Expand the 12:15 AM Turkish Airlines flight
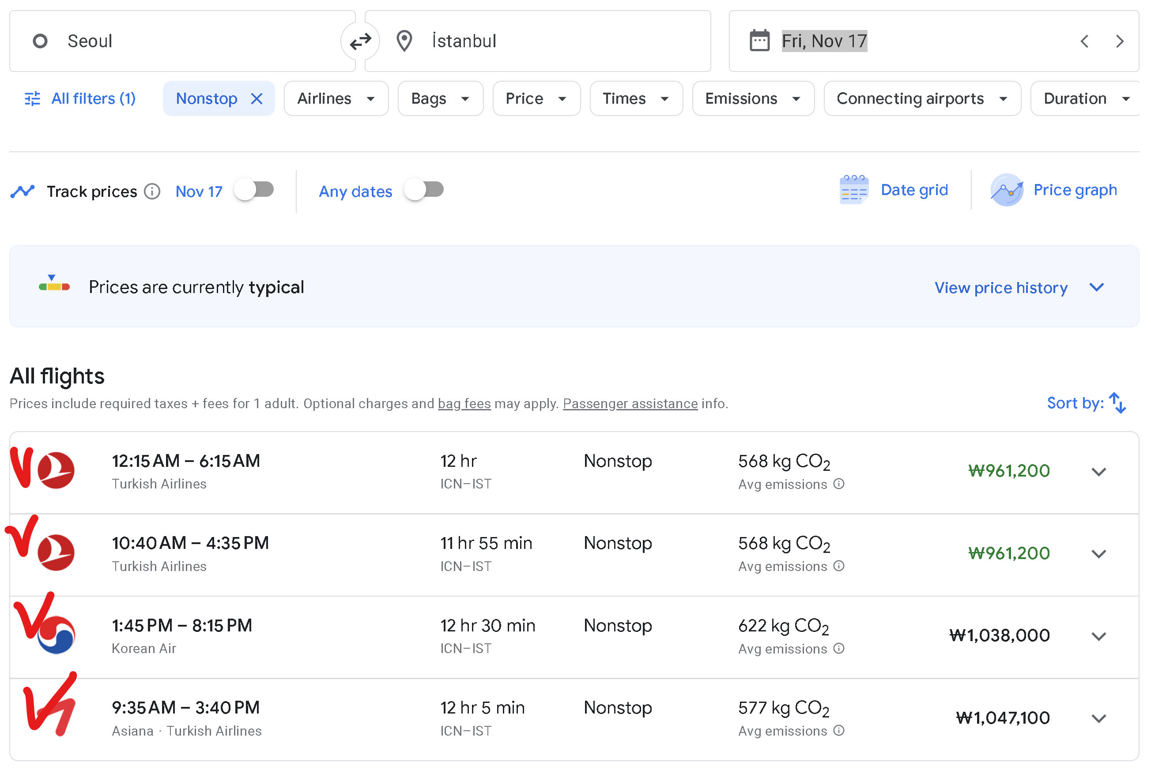The width and height of the screenshot is (1151, 770). 1098,472
